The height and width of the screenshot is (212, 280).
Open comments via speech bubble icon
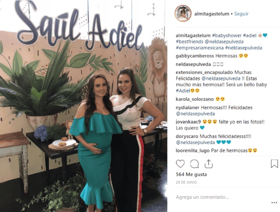(x=194, y=164)
